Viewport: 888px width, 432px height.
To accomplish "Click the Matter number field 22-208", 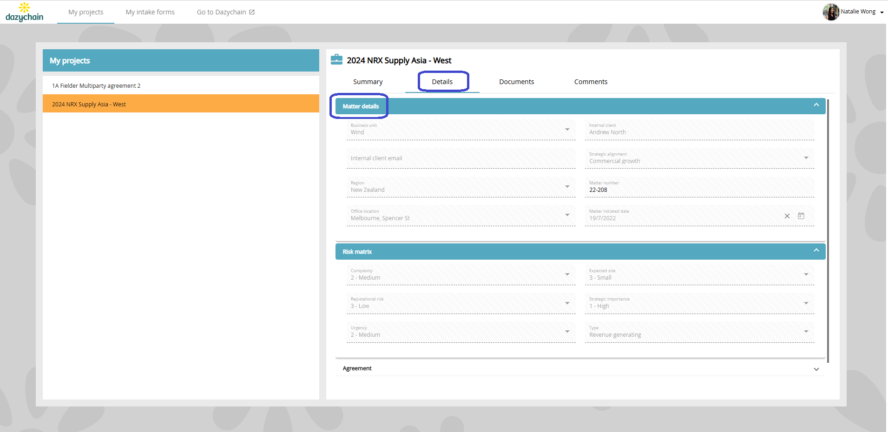I will 699,187.
